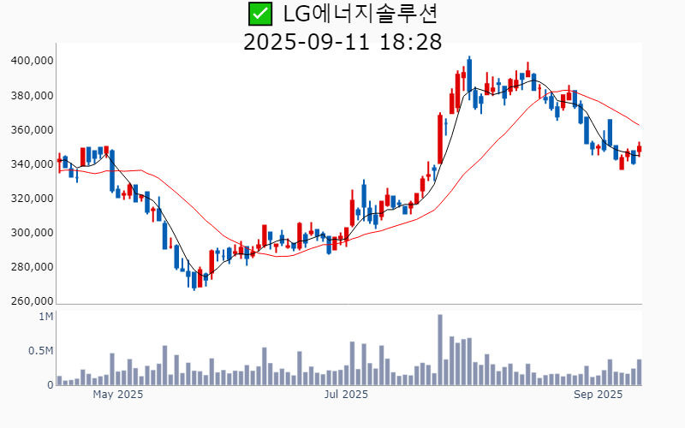This screenshot has width=685, height=428.
Task: Click the Jul 2025 date axis label
Action: (346, 395)
